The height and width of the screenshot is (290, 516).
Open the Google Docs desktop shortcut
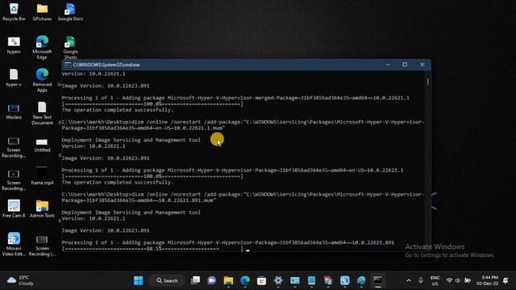point(70,12)
